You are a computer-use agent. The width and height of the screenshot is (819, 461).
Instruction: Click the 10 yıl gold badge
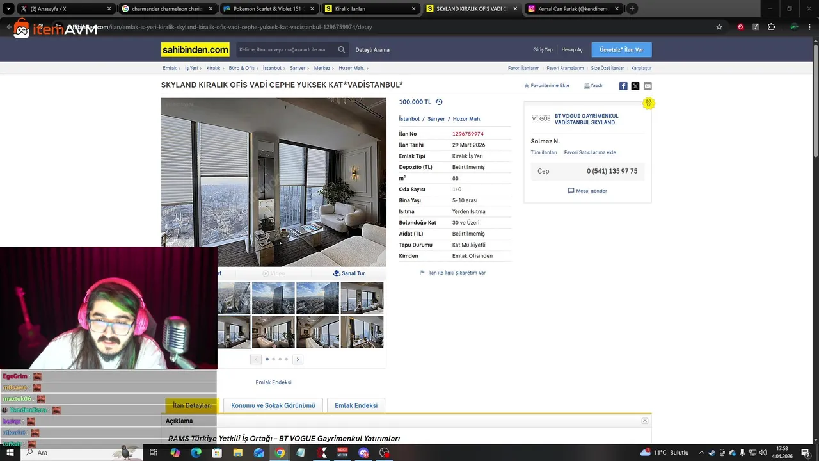pyautogui.click(x=648, y=103)
